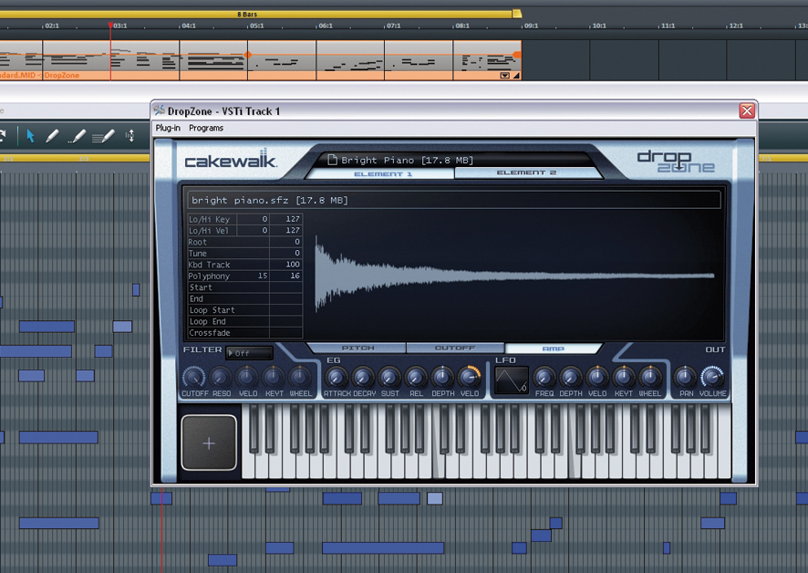Select the dotted-line pencil tool
This screenshot has height=573, width=808.
pos(77,137)
